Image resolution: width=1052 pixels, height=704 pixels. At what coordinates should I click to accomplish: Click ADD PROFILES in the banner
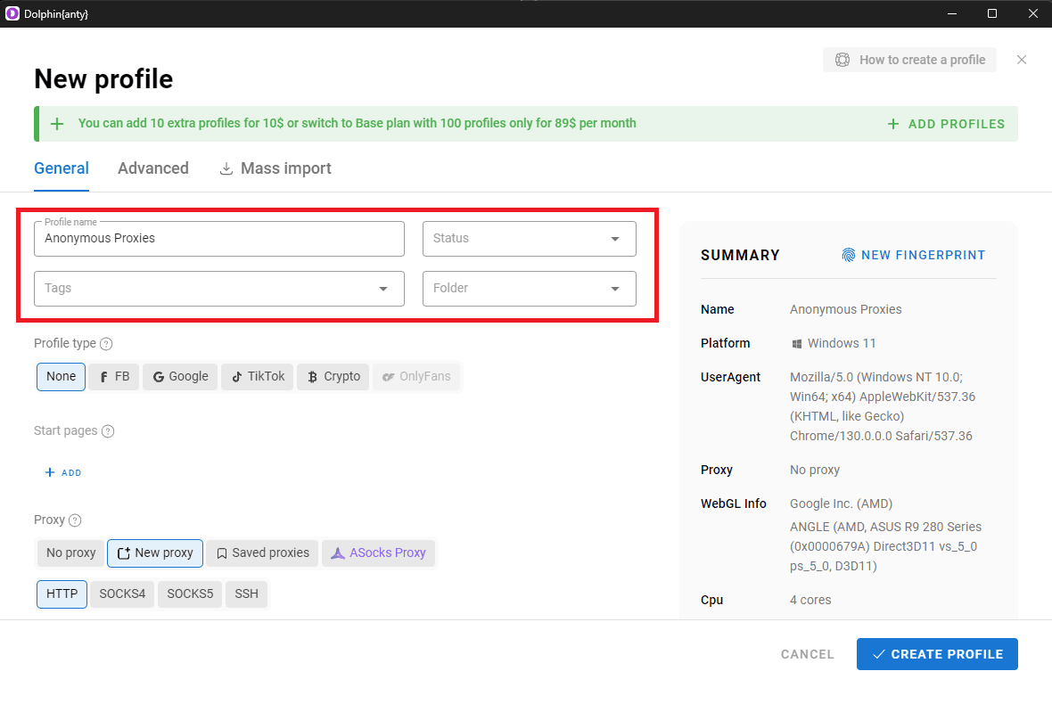pos(946,124)
